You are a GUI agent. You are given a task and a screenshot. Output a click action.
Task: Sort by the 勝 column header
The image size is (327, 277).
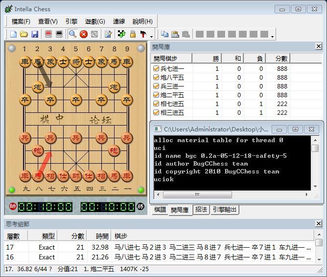[207, 59]
